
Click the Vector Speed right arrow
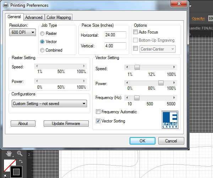click(x=174, y=67)
